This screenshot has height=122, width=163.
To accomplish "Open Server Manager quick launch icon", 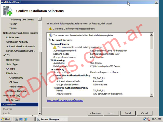I will click(x=16, y=119).
